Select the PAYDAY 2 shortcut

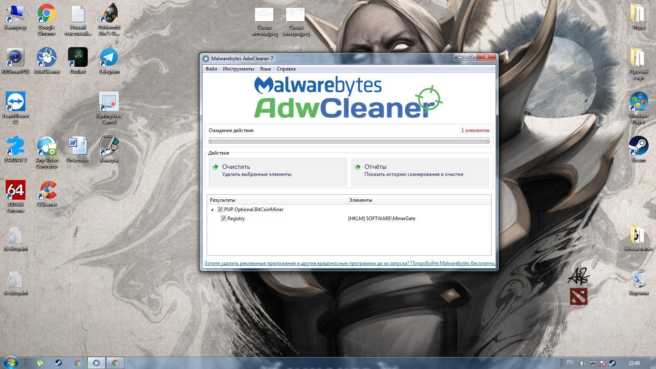click(x=16, y=149)
